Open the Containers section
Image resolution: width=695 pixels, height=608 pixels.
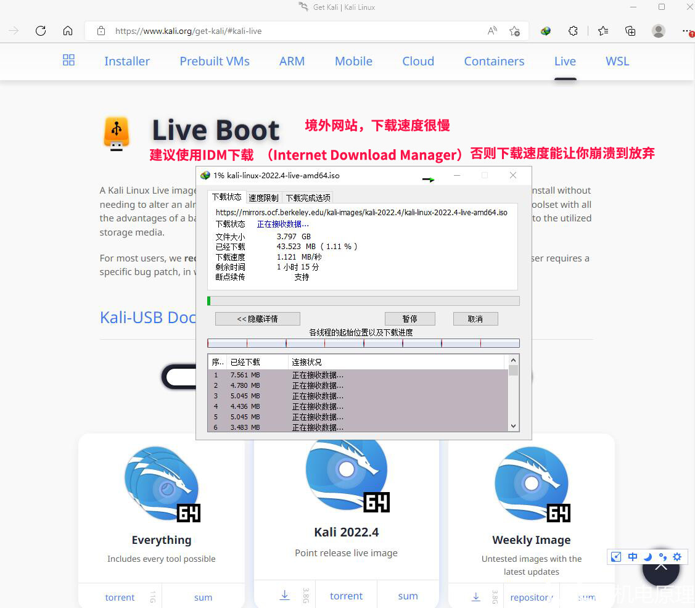coord(494,61)
